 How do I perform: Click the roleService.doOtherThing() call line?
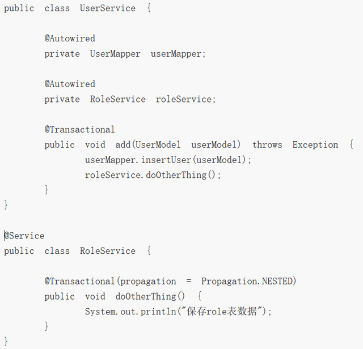[x=153, y=175]
